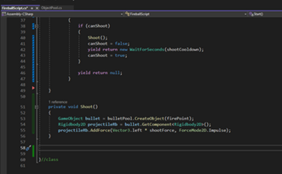The width and height of the screenshot is (282, 174).
Task: Collapse the if (canShoot) block
Action: coord(37,26)
